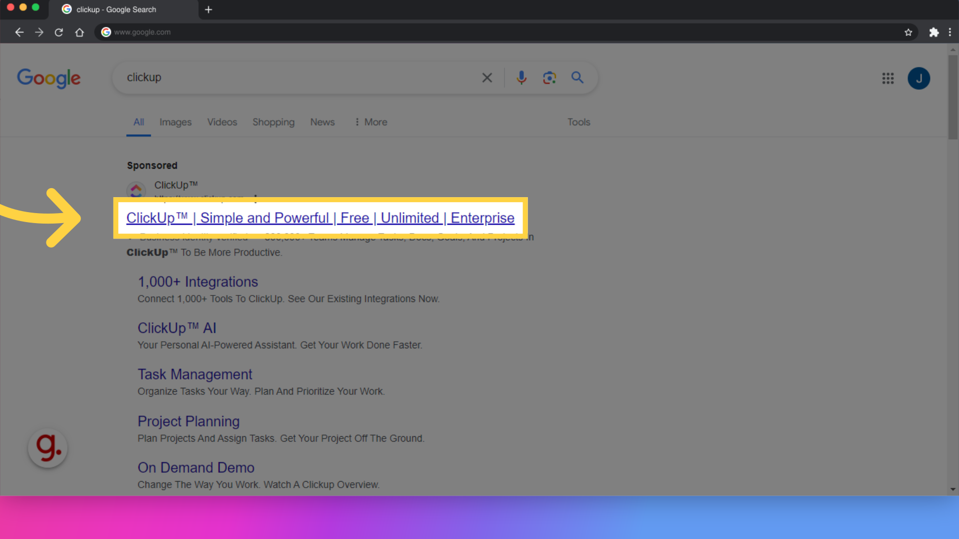Open the Task Management sitelink

pyautogui.click(x=195, y=375)
